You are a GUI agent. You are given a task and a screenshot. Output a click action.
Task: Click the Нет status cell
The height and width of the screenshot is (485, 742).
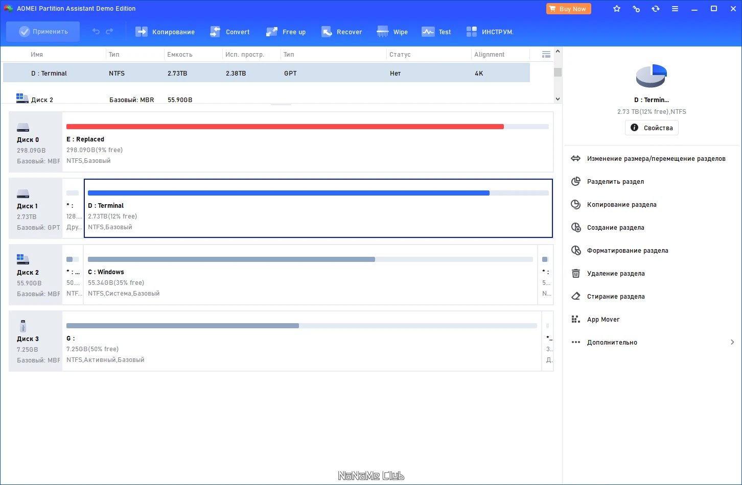396,74
